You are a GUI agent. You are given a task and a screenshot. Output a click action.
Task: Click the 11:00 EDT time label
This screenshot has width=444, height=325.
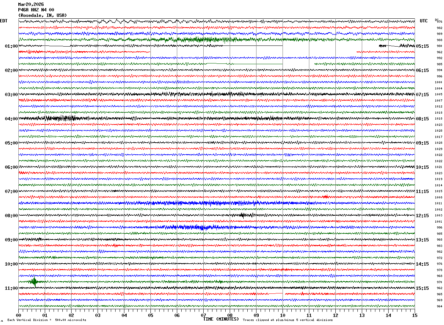[11, 288]
